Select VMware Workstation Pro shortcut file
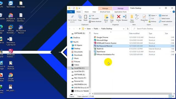 (x=134, y=54)
